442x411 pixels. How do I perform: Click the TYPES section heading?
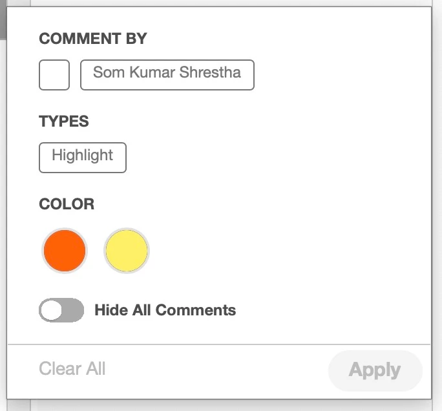pyautogui.click(x=64, y=121)
